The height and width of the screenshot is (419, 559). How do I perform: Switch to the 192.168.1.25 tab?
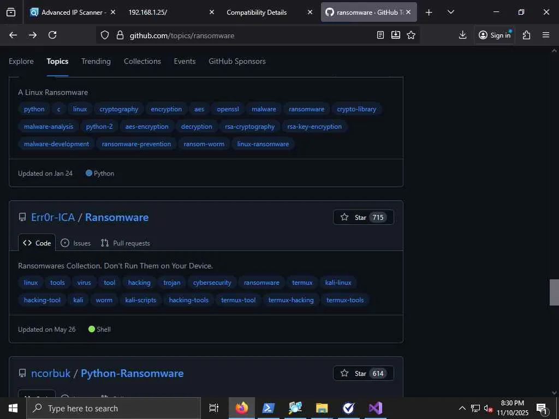[x=171, y=12]
